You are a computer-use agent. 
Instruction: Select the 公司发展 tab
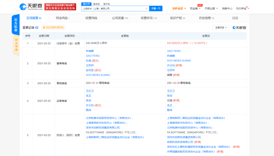120,18
